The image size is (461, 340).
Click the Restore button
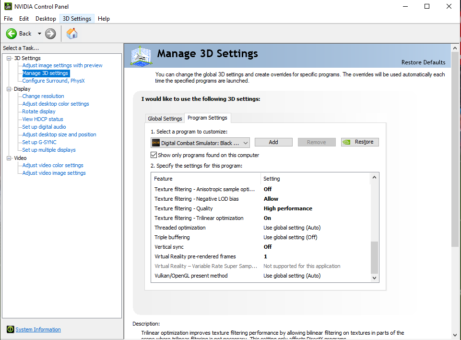coord(360,142)
